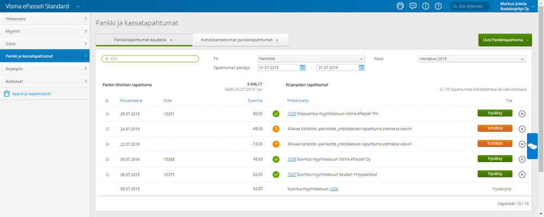Click orange question status for 22.07.2019 row
Screen dimensions: 544x217
coord(276,144)
